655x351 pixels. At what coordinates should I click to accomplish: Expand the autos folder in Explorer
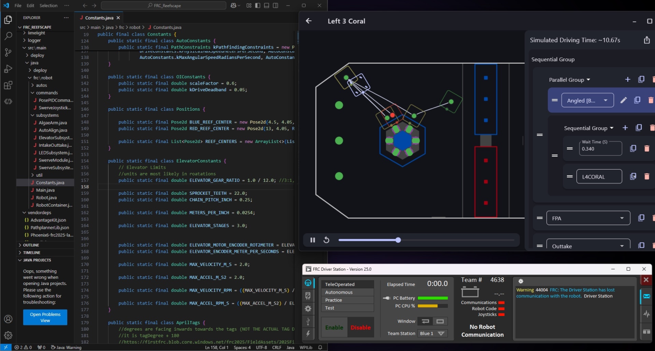pos(41,85)
